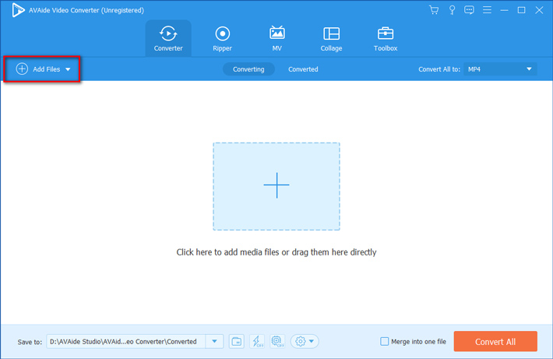Switch to the Ripper tab
553x359 pixels.
pyautogui.click(x=222, y=38)
